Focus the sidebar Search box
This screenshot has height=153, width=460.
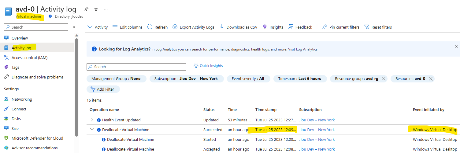point(36,27)
